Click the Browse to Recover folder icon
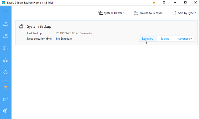199x119 pixels. [136, 13]
